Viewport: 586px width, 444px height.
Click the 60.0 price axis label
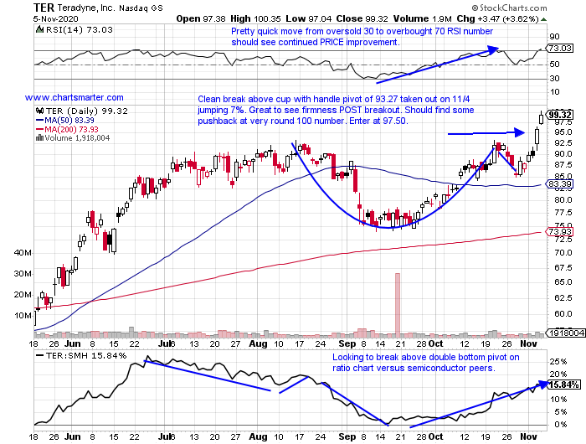tap(563, 314)
